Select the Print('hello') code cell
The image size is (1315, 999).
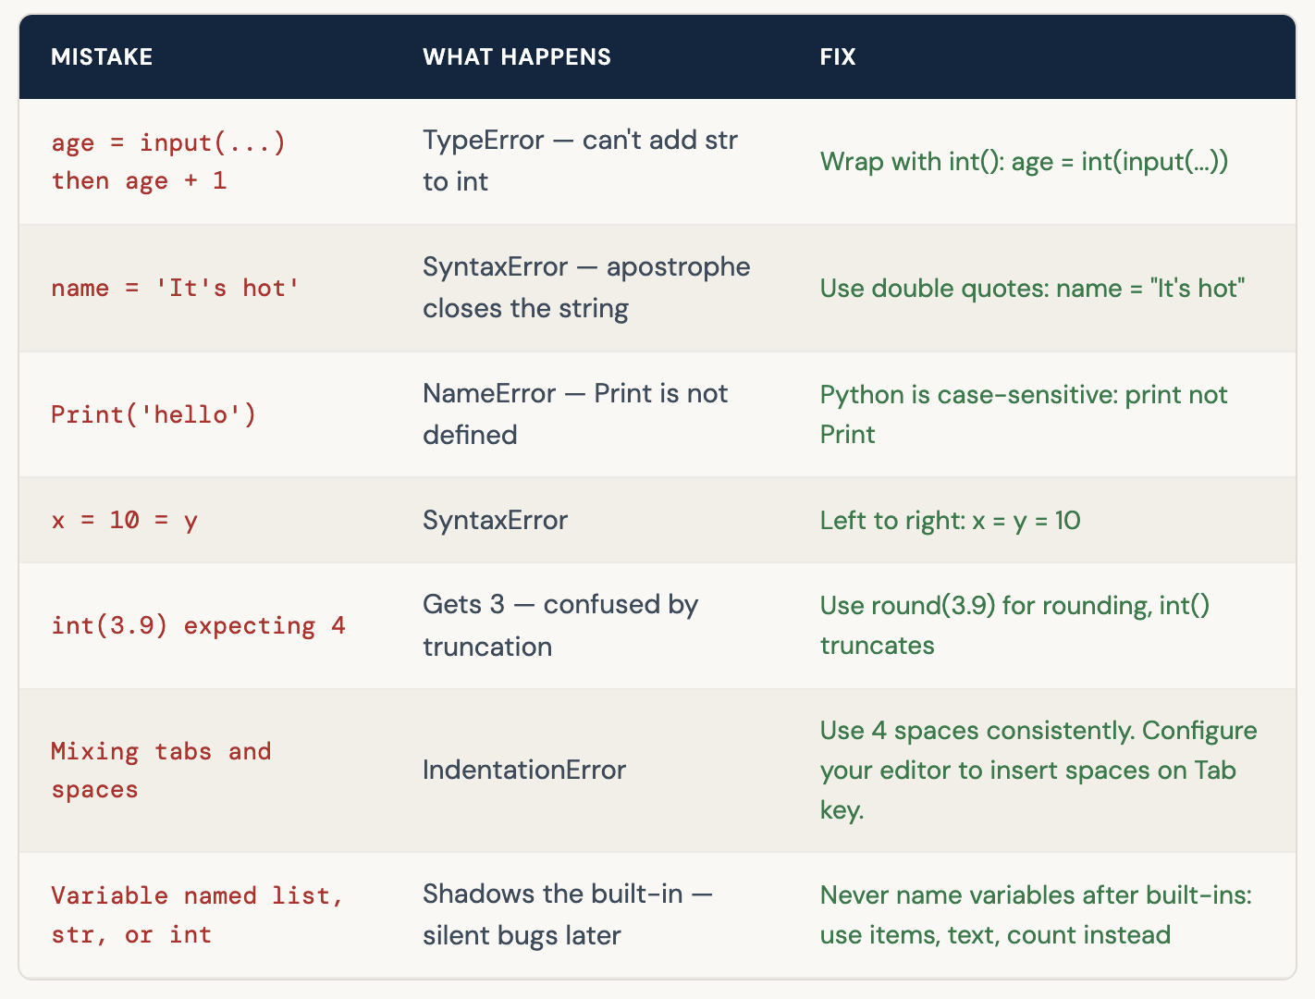154,414
